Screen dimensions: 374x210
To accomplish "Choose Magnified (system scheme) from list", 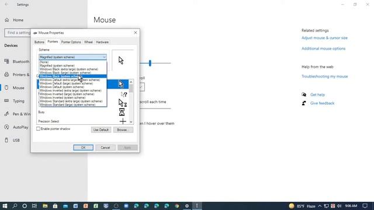I will pyautogui.click(x=72, y=66).
